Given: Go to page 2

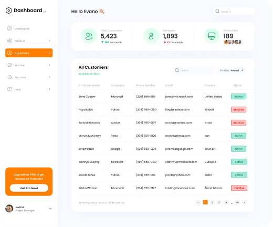Looking at the screenshot, I should pos(212,202).
